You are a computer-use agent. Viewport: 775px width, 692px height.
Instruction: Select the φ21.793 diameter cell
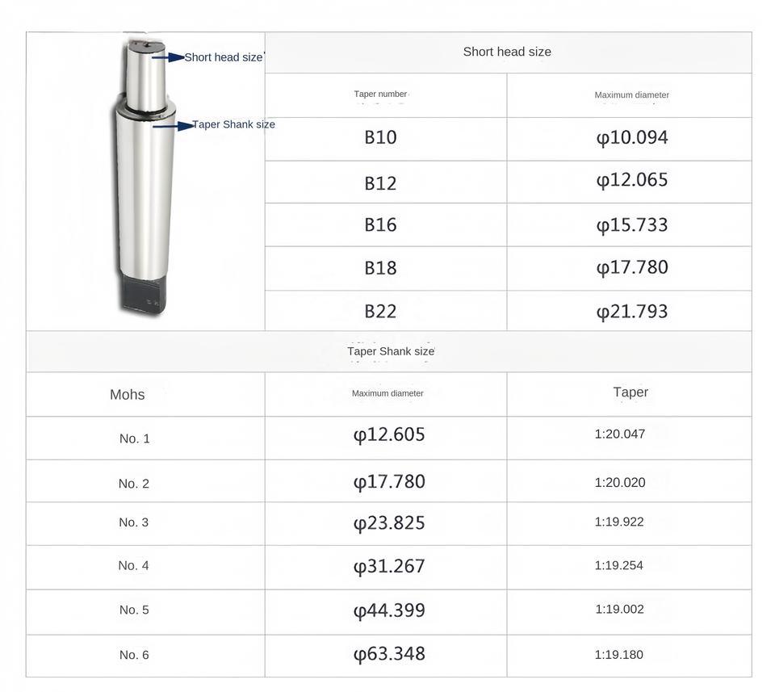632,311
